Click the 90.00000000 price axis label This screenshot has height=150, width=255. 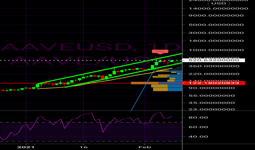pos(211,88)
